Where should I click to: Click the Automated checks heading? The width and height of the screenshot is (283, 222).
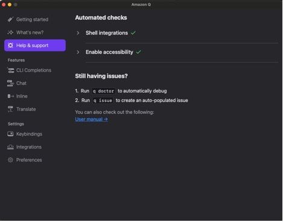point(101,17)
